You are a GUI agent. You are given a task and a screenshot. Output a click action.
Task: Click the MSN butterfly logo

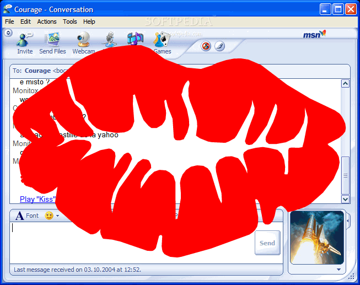pos(314,35)
